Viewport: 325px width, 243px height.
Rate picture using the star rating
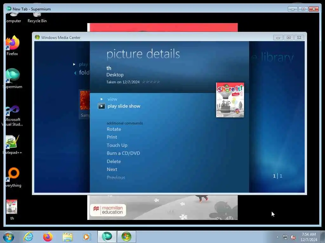pyautogui.click(x=151, y=82)
